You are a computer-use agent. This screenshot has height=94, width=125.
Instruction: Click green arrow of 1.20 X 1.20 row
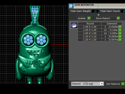pos(120,40)
